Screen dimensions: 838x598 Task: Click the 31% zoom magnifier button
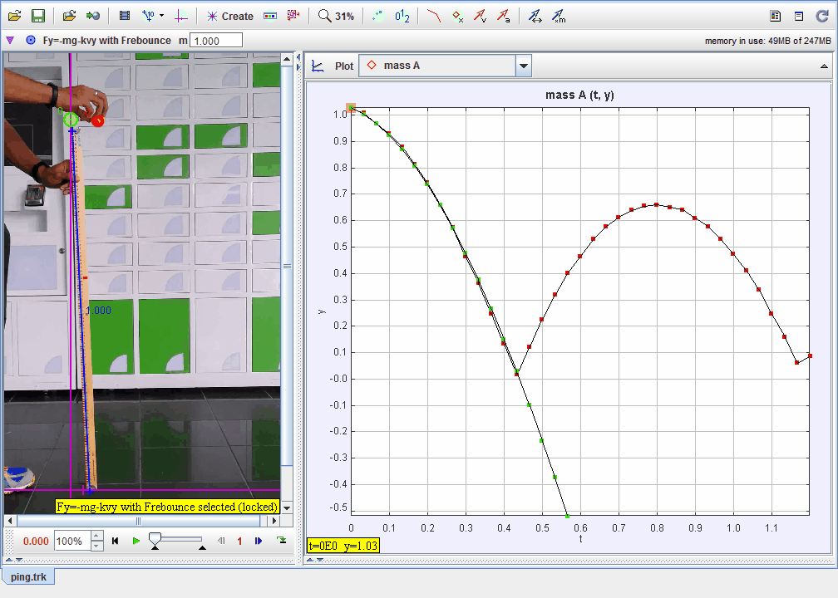click(336, 16)
